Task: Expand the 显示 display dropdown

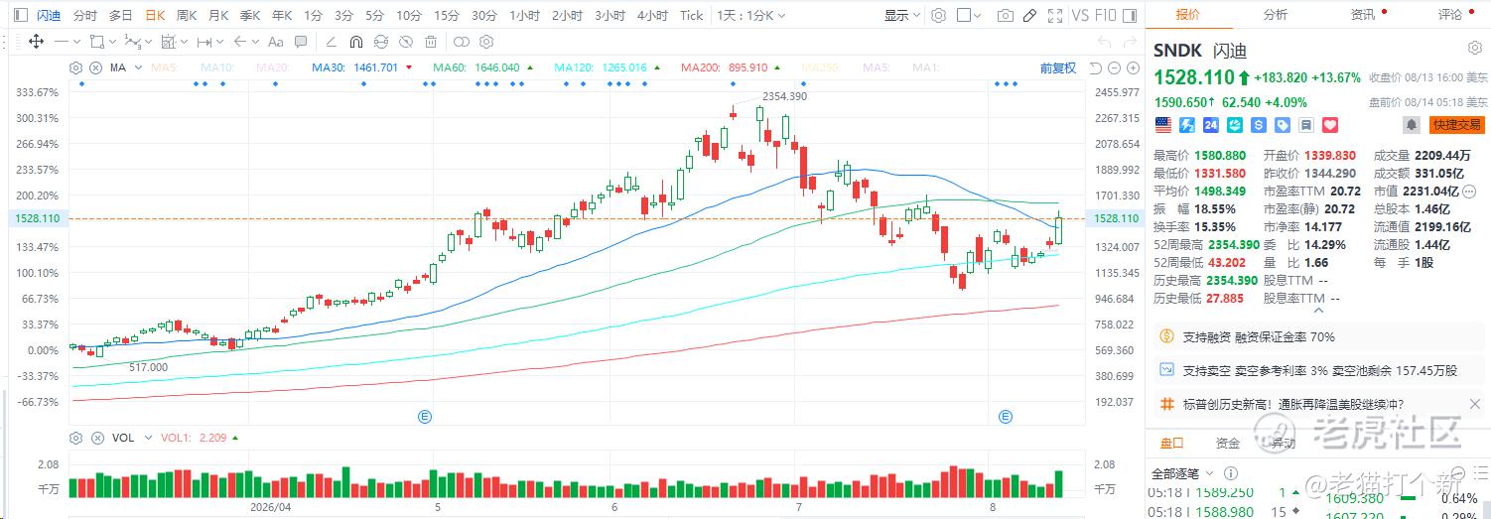Action: click(902, 15)
